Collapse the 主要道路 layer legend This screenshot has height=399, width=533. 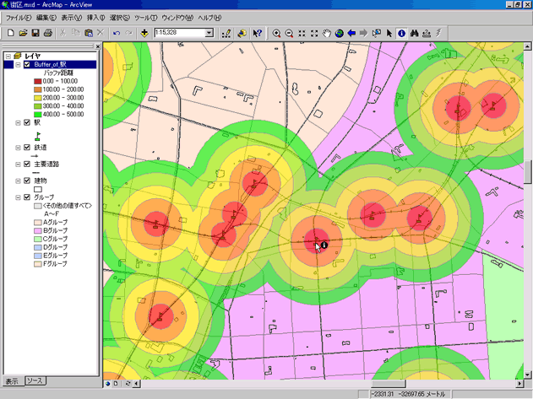pyautogui.click(x=18, y=164)
